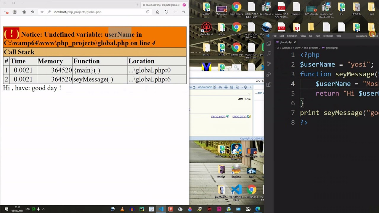Open Easy2Boot desktop icon
This screenshot has width=379, height=213.
tap(267, 9)
